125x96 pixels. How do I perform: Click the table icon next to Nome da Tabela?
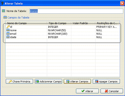click(4, 11)
